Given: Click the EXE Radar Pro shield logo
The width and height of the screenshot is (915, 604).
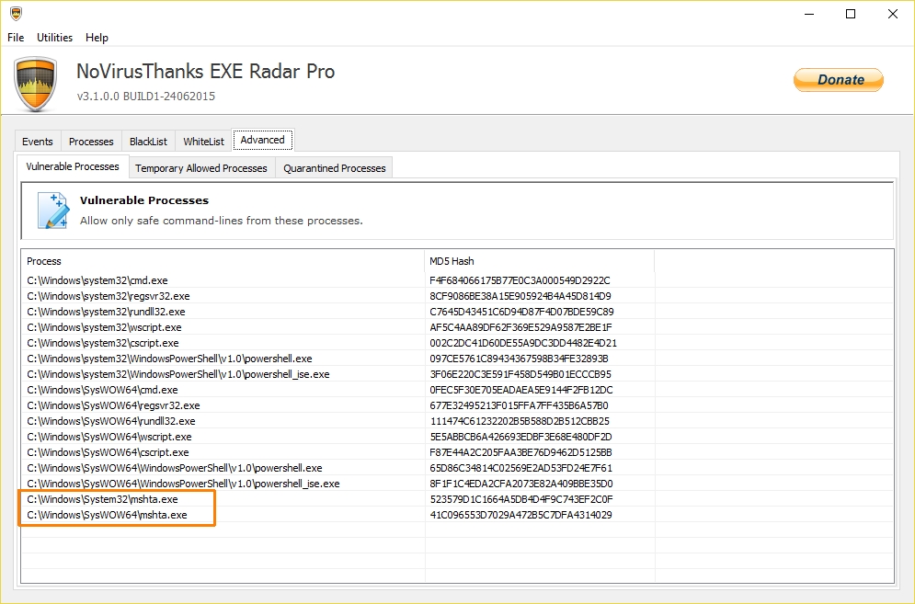Looking at the screenshot, I should 36,84.
